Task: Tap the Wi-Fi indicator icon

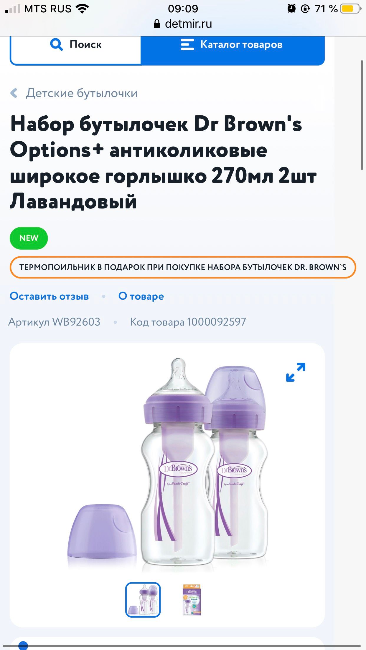Action: tap(82, 9)
